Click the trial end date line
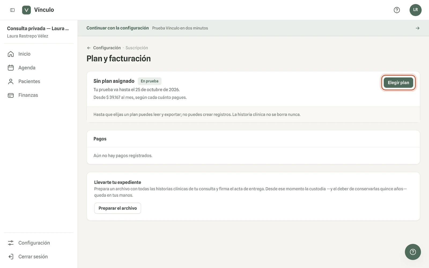 pos(136,90)
